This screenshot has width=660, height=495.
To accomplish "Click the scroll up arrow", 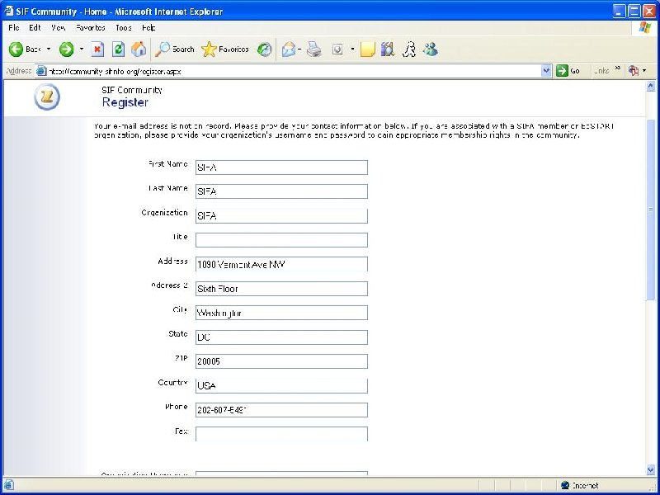I will click(x=650, y=87).
